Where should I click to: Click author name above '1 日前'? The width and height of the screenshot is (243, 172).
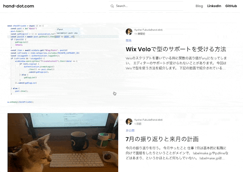tap(148, 120)
